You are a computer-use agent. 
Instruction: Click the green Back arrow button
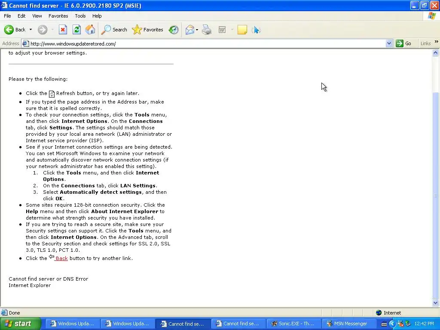click(x=9, y=30)
